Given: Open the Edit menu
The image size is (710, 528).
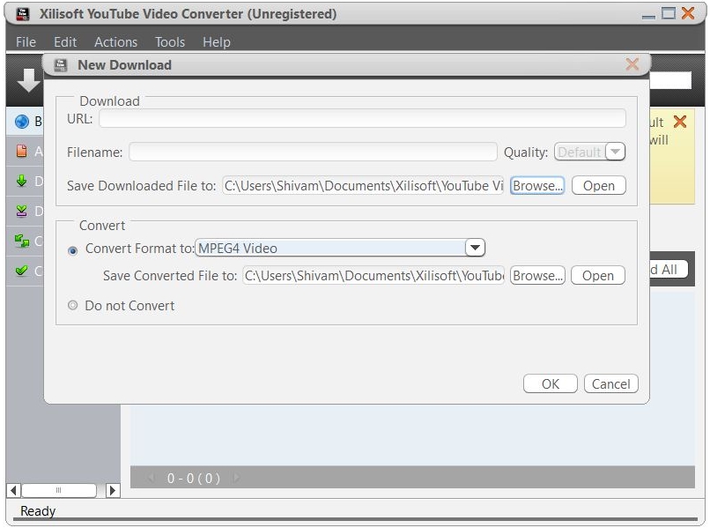Looking at the screenshot, I should pyautogui.click(x=65, y=42).
